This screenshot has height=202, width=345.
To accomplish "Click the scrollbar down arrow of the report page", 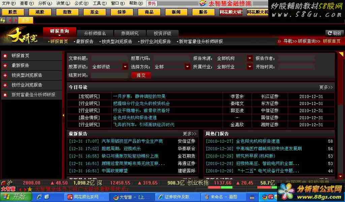I will 341,176.
